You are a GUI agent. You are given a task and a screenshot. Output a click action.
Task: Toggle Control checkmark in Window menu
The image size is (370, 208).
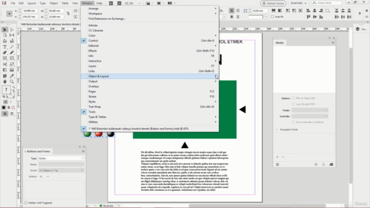pyautogui.click(x=84, y=40)
